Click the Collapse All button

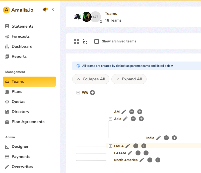tap(91, 79)
